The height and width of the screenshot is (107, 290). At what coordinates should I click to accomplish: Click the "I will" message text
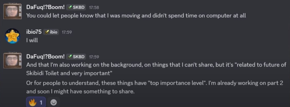coord(32,40)
